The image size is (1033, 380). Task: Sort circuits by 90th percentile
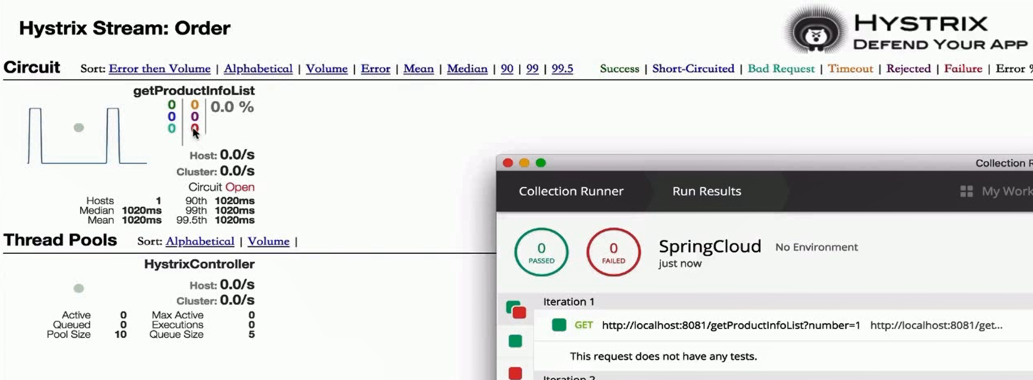click(x=507, y=69)
